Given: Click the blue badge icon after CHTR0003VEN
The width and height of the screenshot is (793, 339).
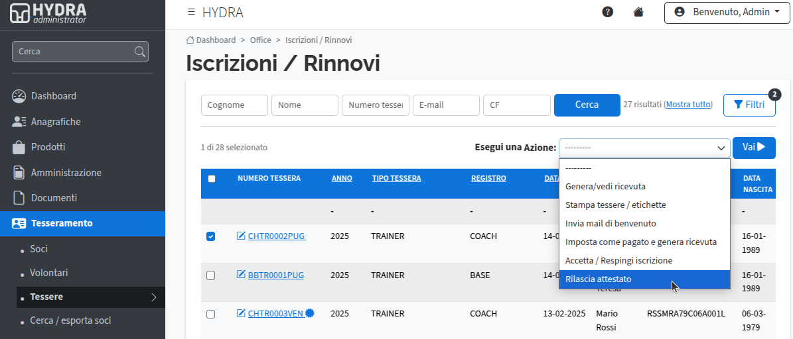Looking at the screenshot, I should [309, 313].
